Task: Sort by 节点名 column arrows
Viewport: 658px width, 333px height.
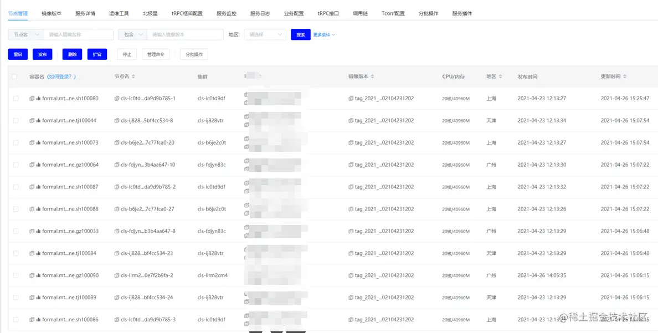Action: click(x=133, y=76)
